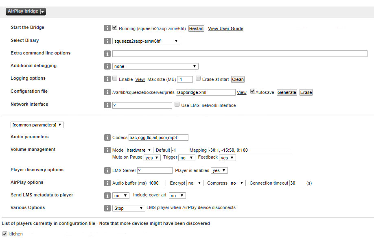Enable the logging checkbox
Viewport: 374px width, 244px height.
[115, 78]
